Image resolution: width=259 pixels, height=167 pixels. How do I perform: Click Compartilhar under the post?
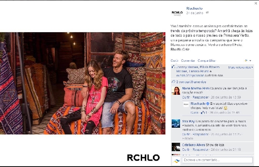pos(207,61)
